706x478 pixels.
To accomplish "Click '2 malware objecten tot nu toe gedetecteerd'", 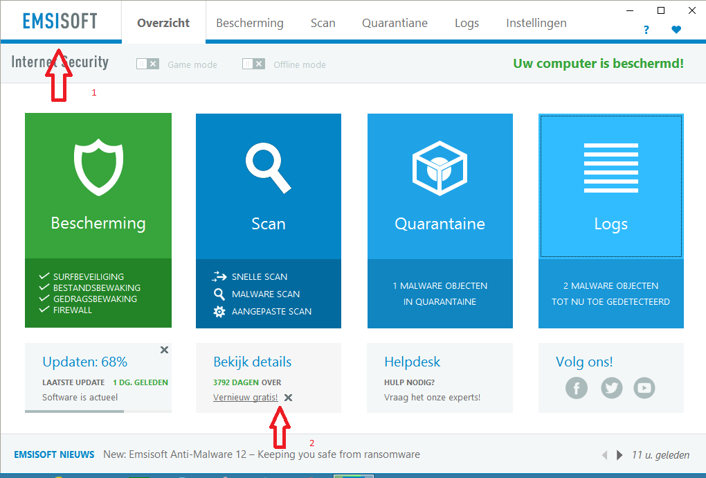I will point(611,294).
